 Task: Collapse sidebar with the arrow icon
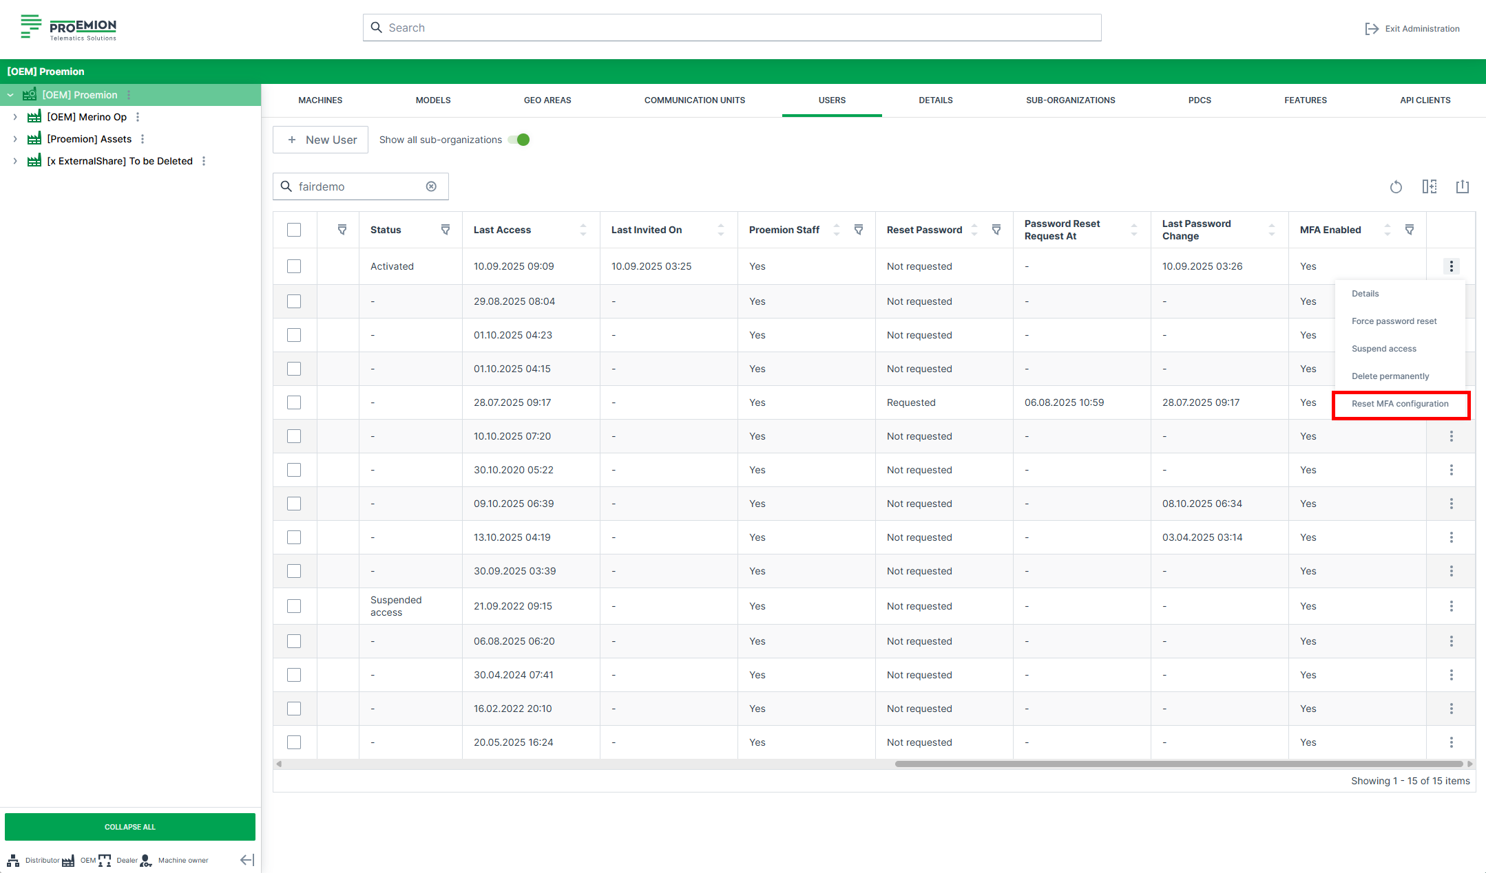click(x=247, y=860)
